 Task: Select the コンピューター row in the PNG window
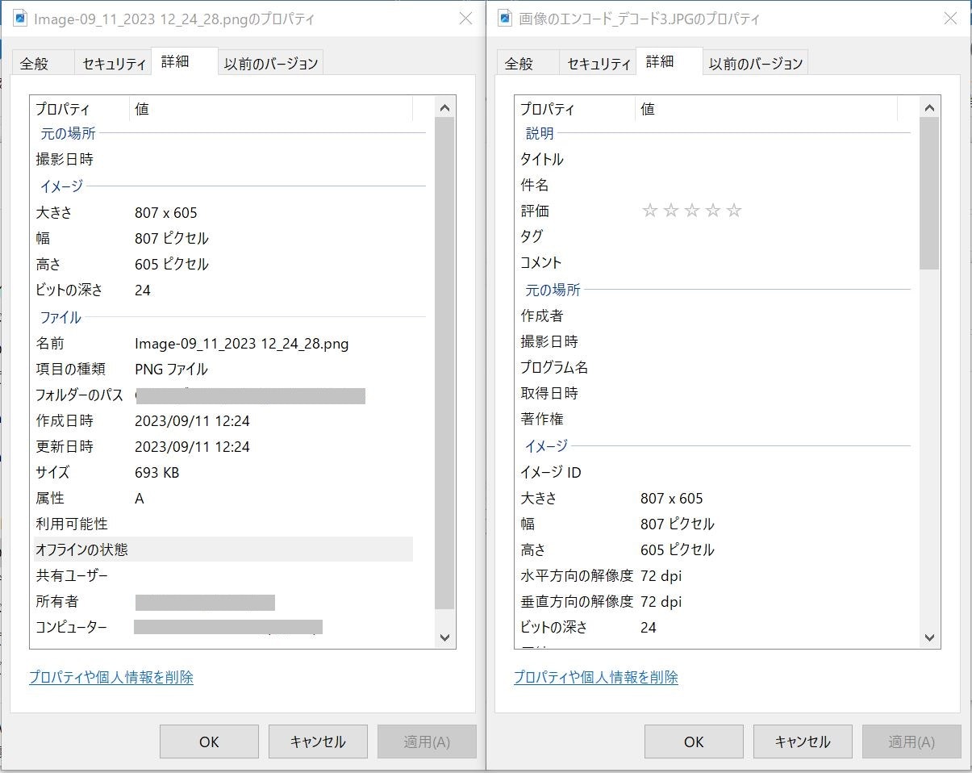[x=222, y=627]
